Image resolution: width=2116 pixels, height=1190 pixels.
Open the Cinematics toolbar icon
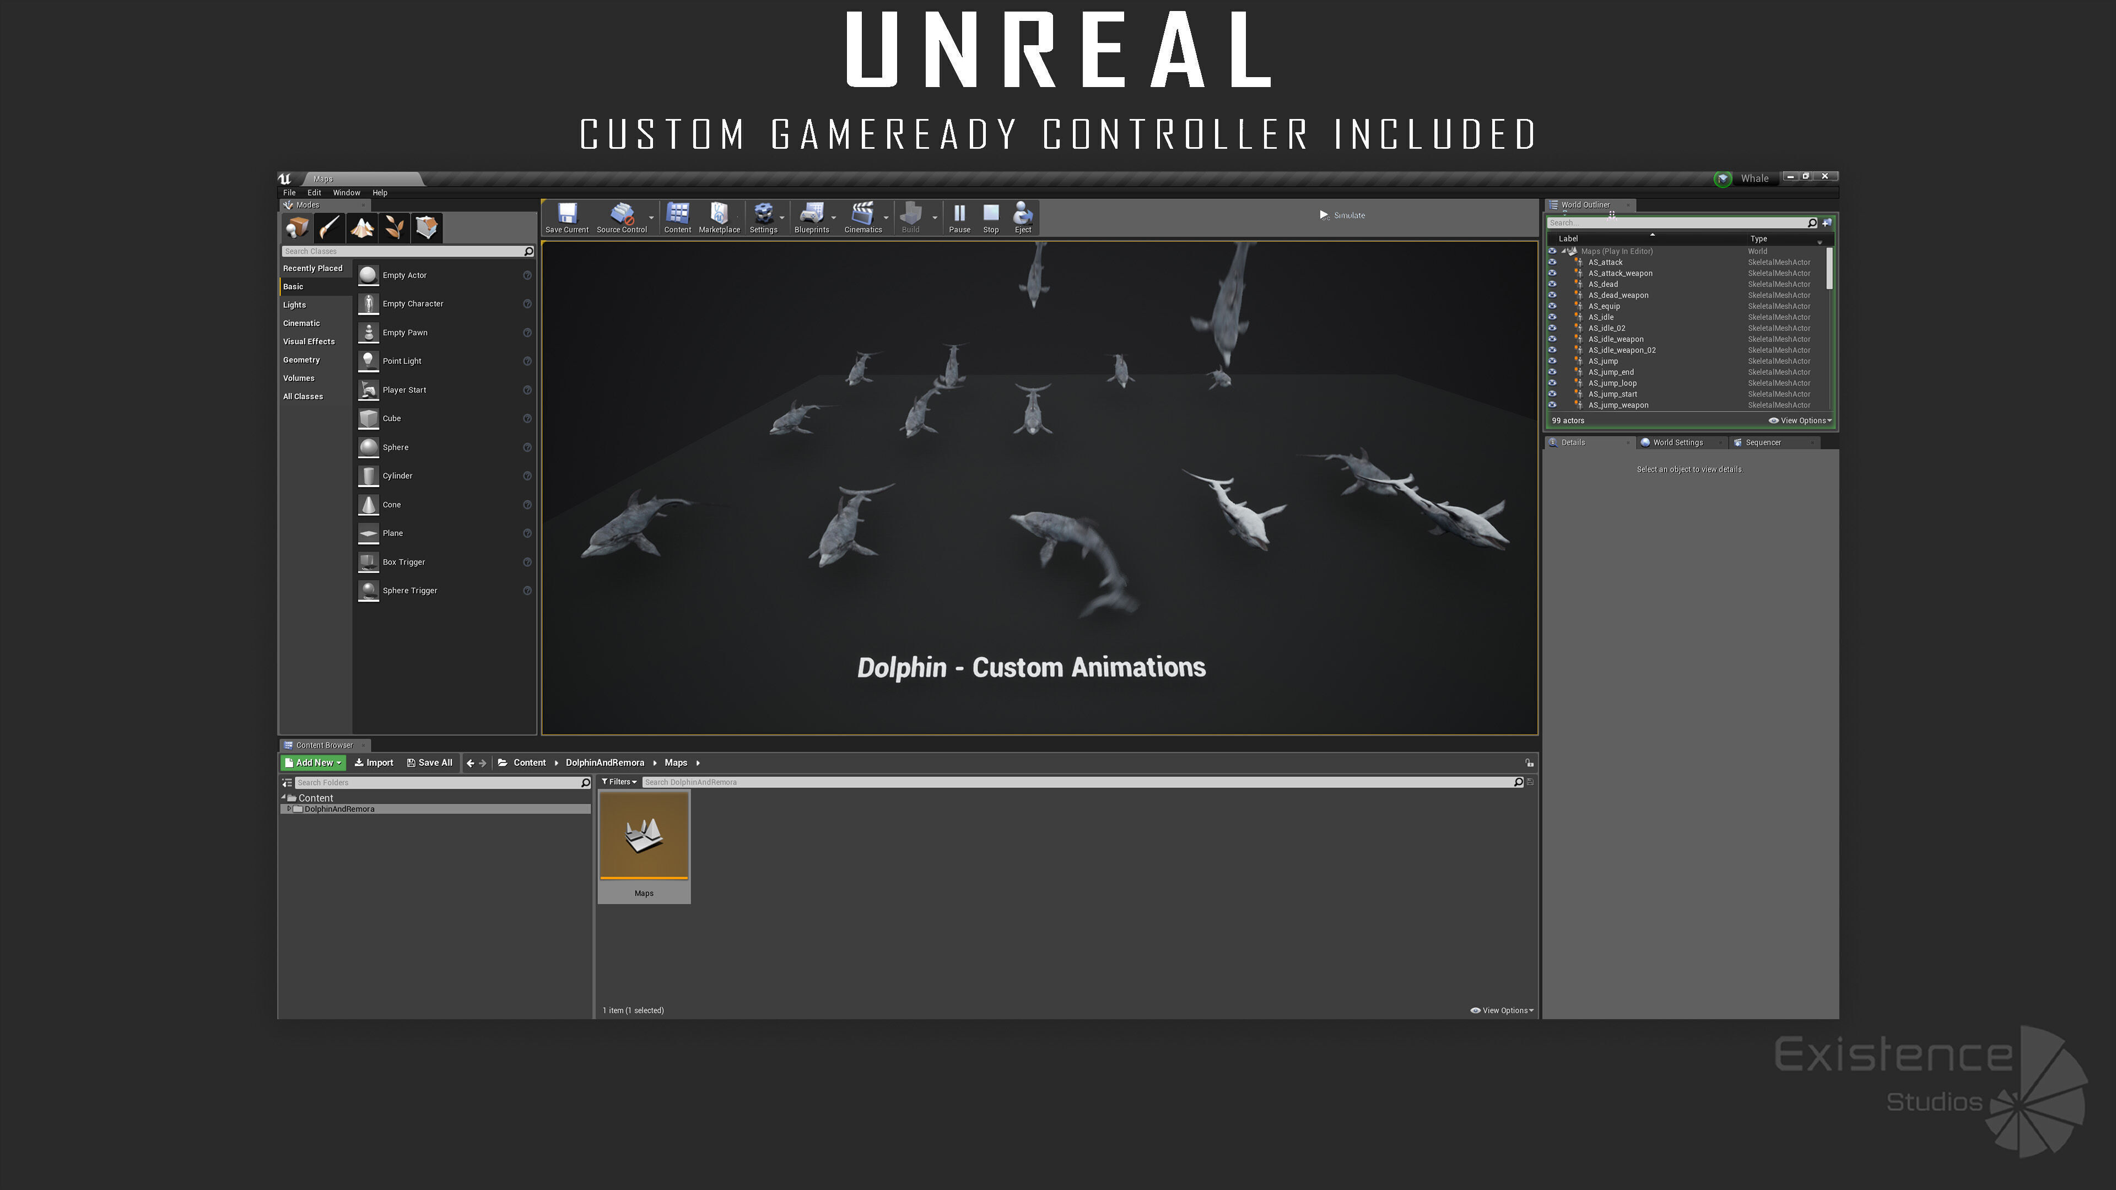862,215
